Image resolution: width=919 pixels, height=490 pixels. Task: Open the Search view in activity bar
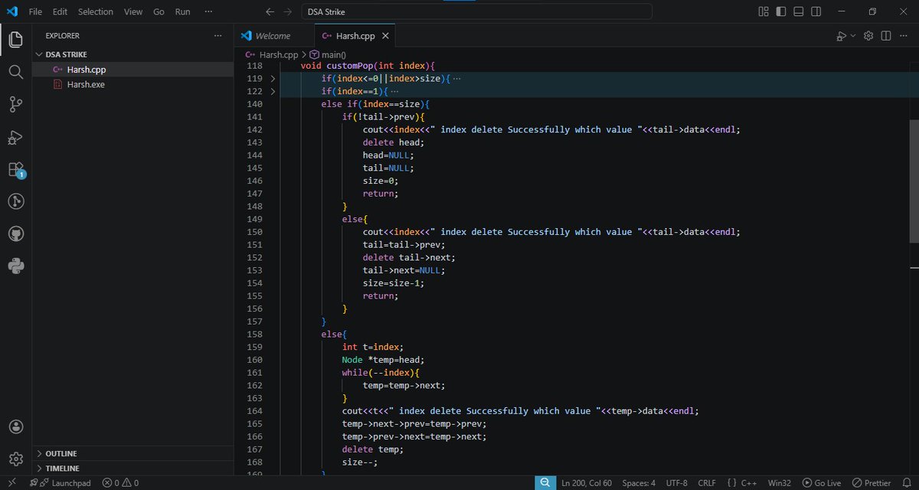[x=16, y=72]
